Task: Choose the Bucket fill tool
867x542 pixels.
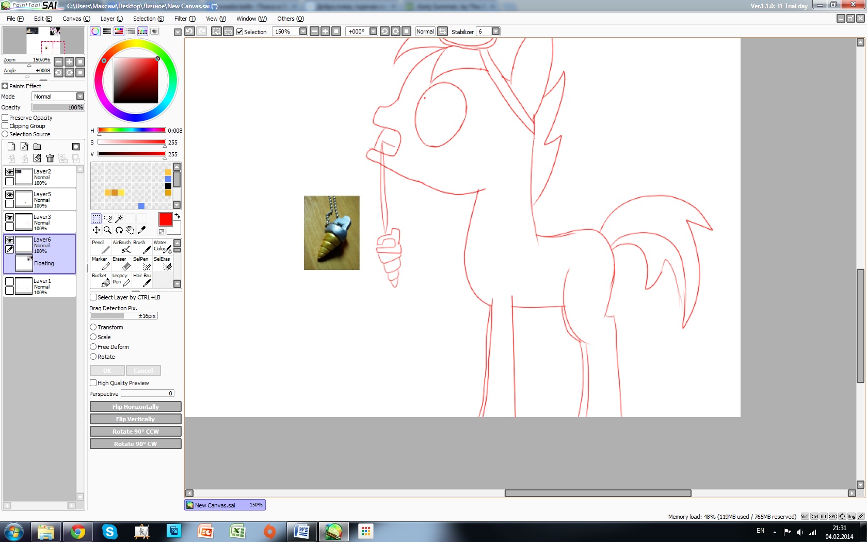Action: click(x=101, y=280)
